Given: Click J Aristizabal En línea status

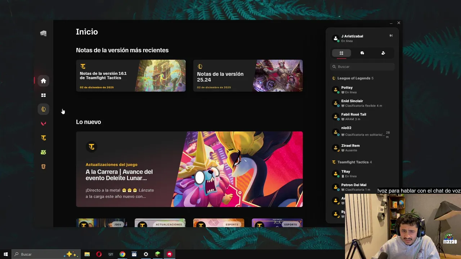Looking at the screenshot, I should (x=347, y=41).
